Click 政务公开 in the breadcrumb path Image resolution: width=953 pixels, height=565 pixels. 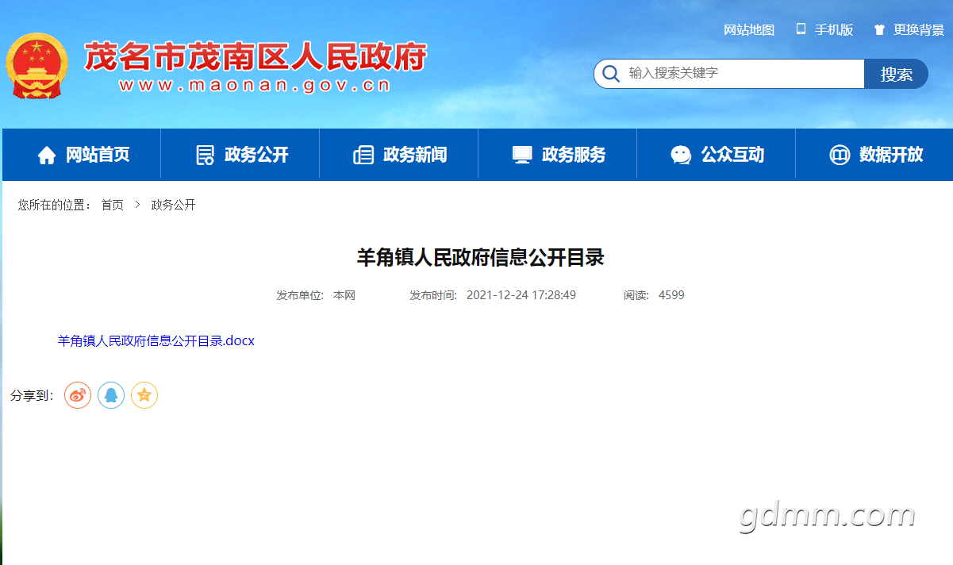point(173,205)
